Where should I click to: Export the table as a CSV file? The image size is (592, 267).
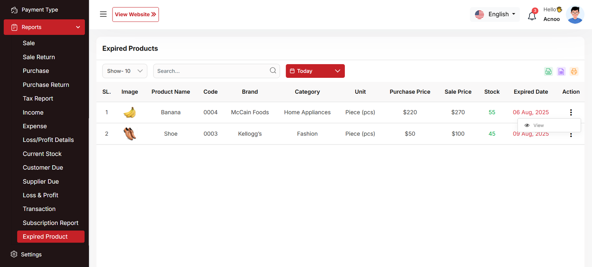(x=548, y=72)
